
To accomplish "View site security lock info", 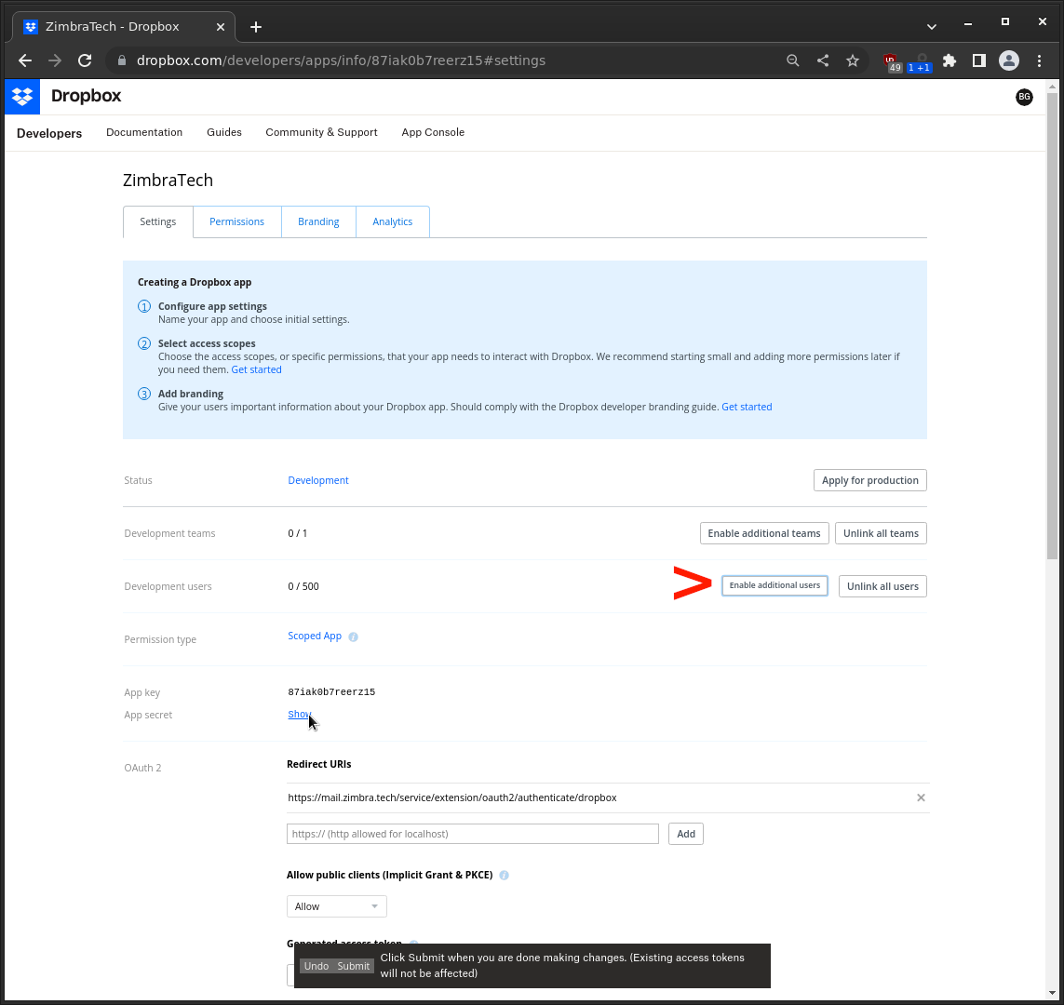I will (x=122, y=60).
